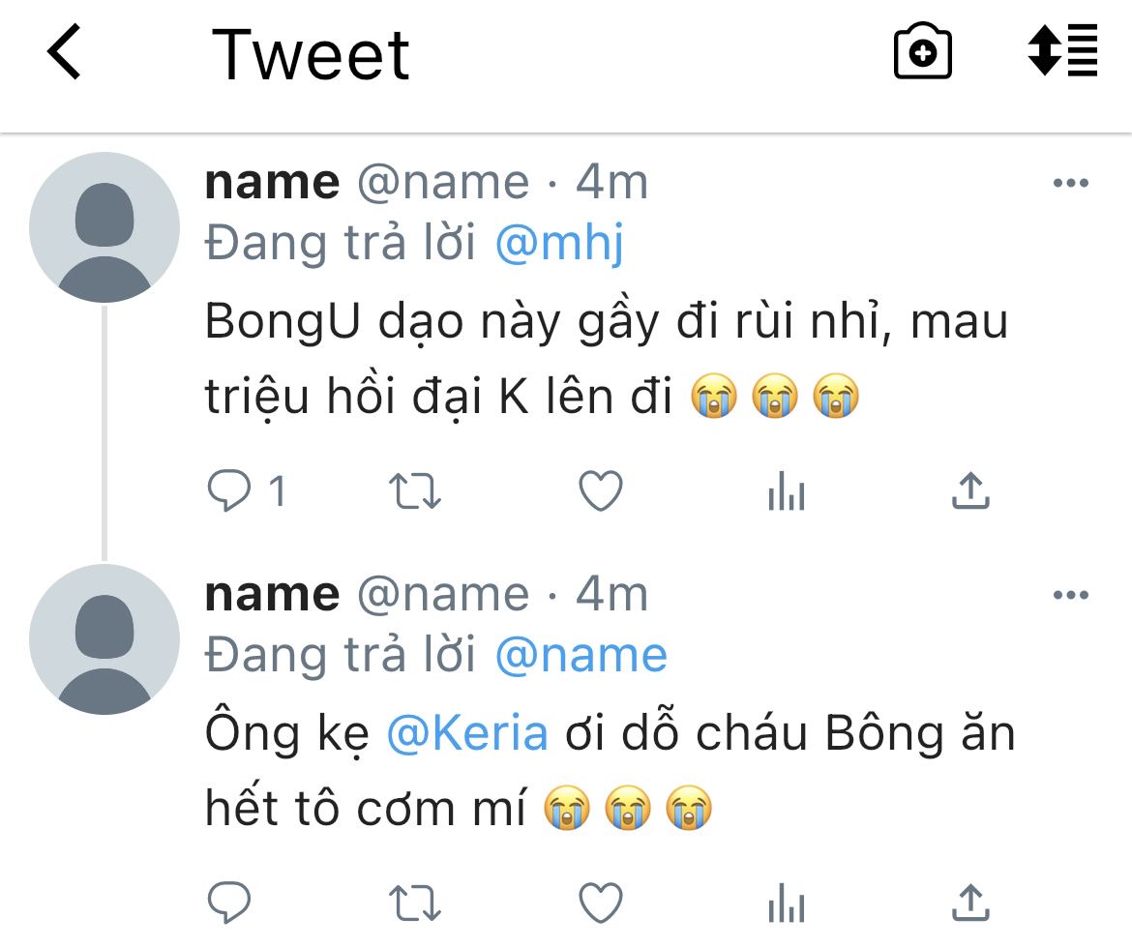Like the second tweet mentioning Keria

tap(600, 904)
